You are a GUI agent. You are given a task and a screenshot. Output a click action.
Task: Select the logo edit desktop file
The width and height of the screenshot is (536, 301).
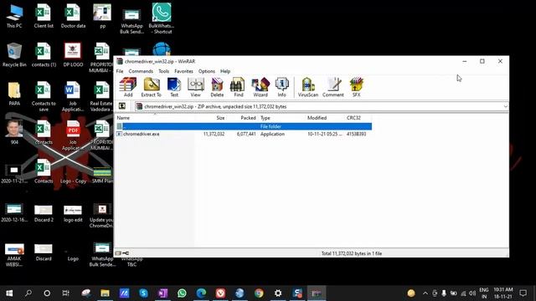click(x=73, y=213)
